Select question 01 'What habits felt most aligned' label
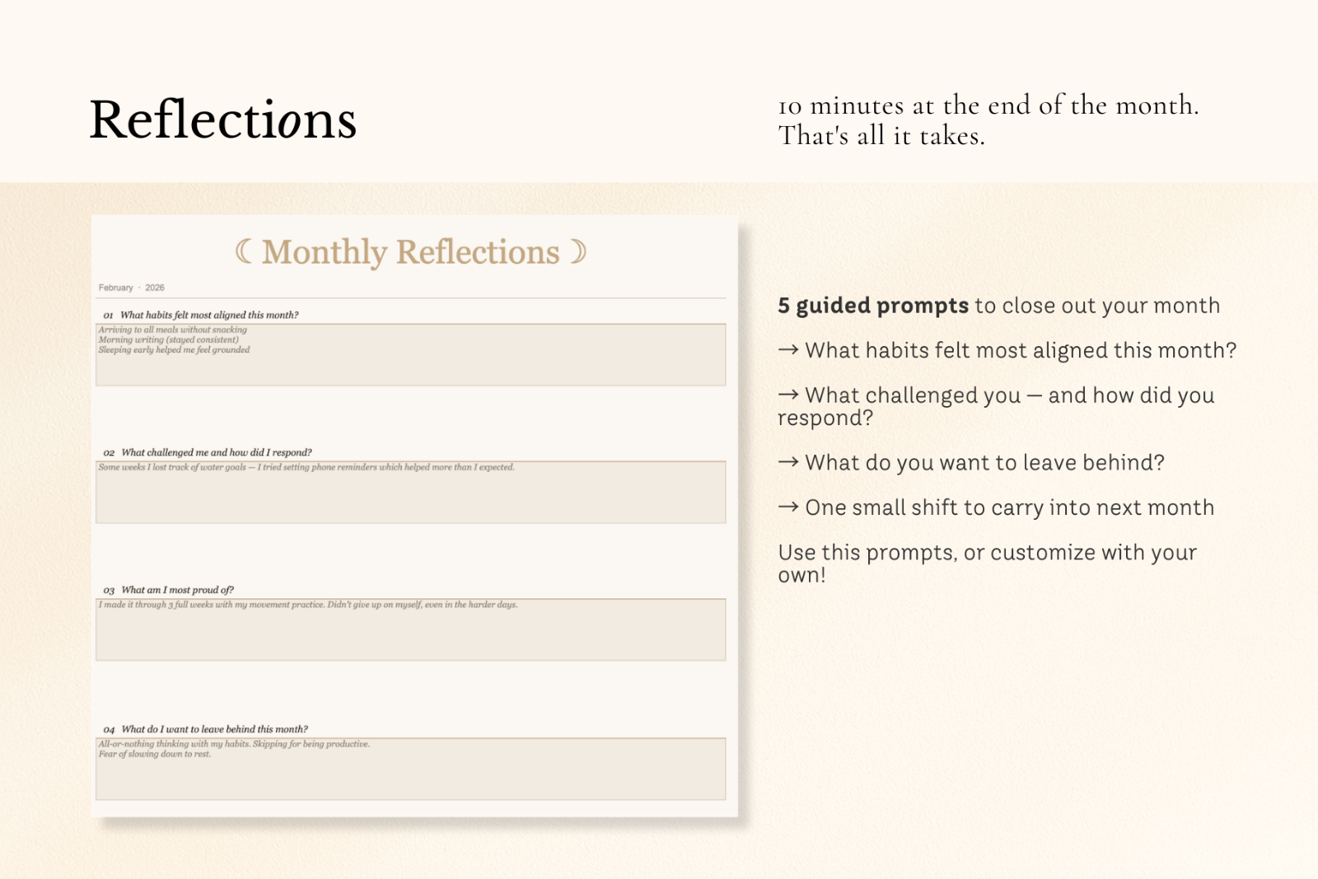The width and height of the screenshot is (1318, 879). click(x=209, y=315)
